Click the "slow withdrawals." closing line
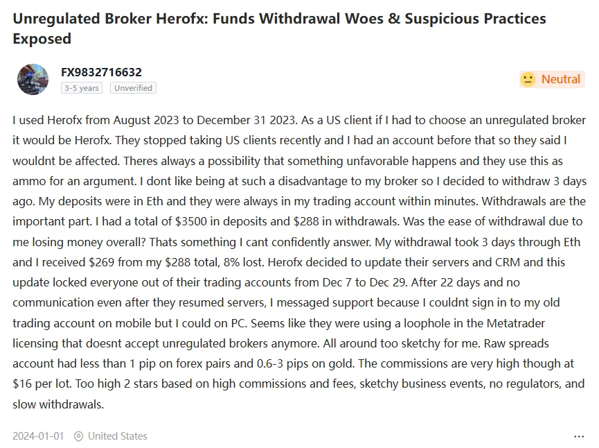 pyautogui.click(x=58, y=404)
